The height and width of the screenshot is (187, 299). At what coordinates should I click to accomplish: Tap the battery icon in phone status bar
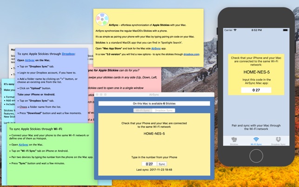coord(285,30)
